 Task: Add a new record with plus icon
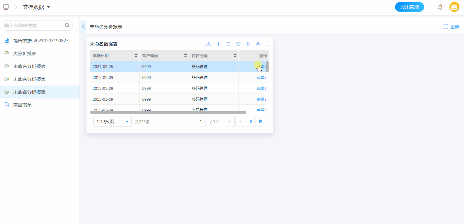point(218,44)
